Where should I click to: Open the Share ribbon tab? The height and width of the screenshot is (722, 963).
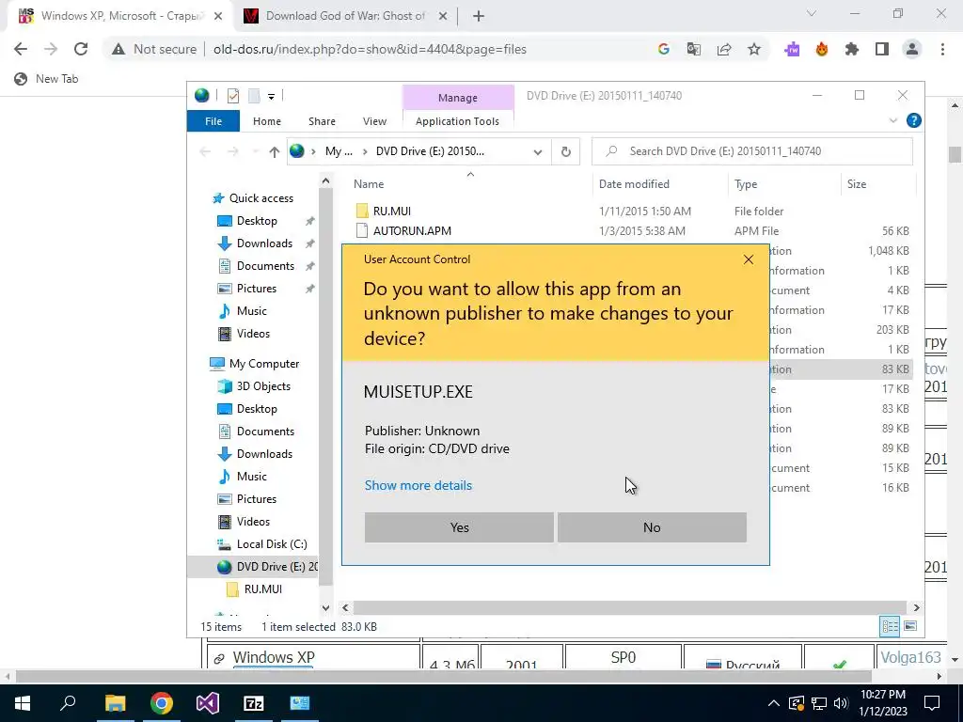coord(322,121)
